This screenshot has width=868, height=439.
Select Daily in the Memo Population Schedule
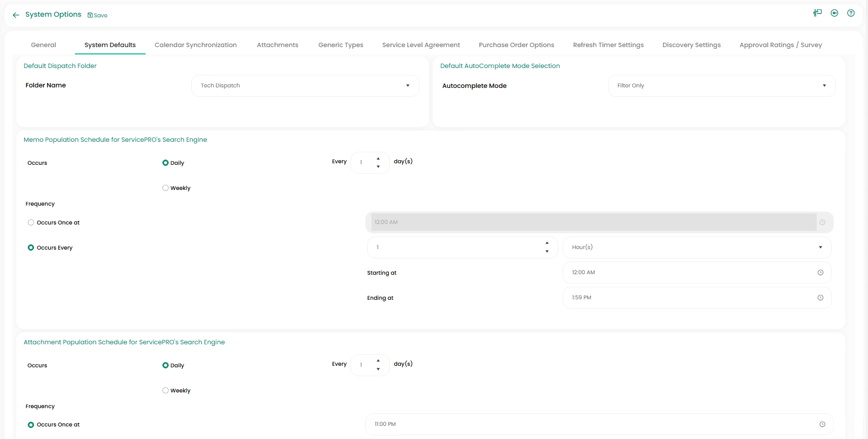[x=166, y=163]
